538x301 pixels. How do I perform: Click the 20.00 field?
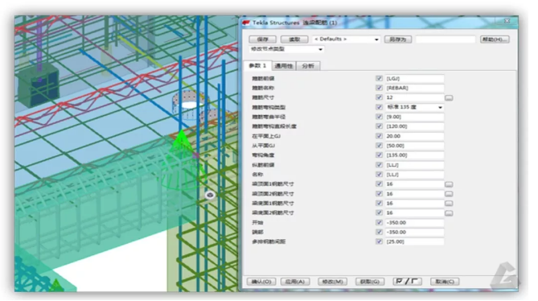[x=414, y=136]
